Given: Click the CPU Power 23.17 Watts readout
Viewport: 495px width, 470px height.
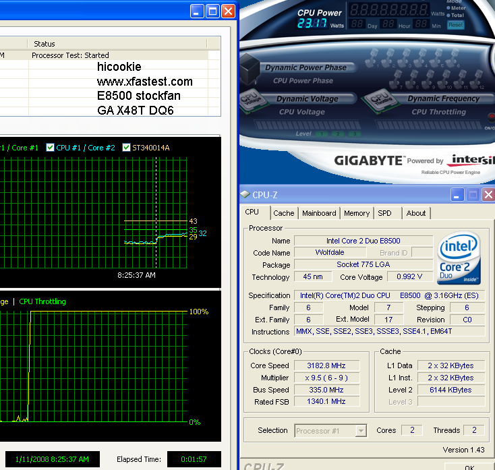Looking at the screenshot, I should tap(312, 24).
